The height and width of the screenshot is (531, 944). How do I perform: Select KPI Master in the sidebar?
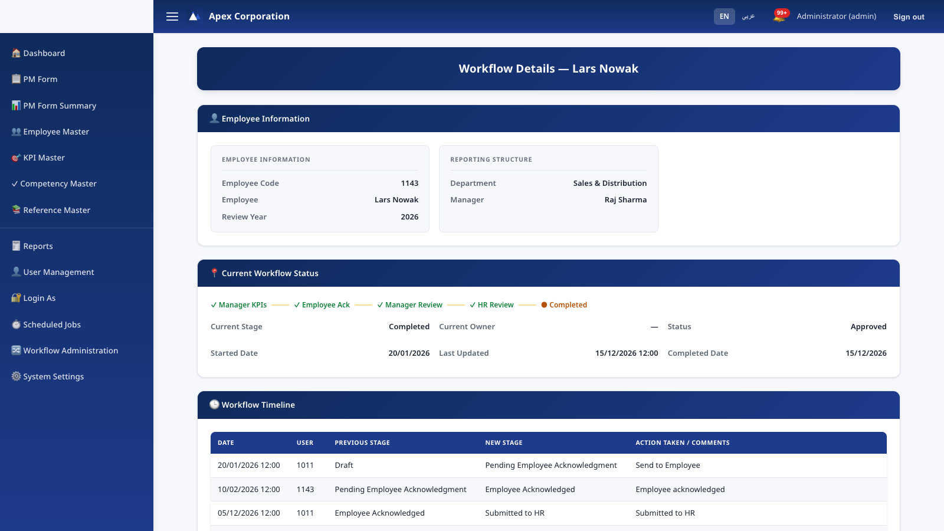[x=77, y=158]
